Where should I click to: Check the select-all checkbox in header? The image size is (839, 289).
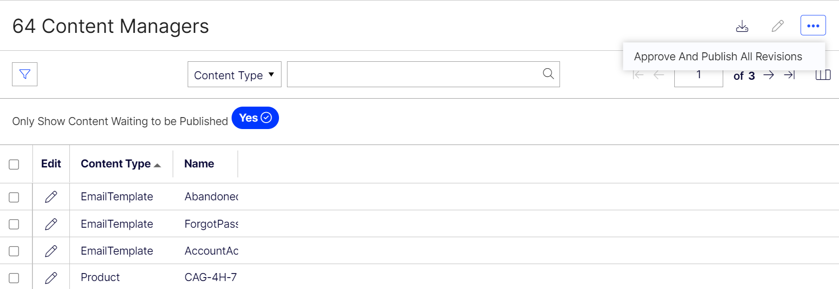14,163
